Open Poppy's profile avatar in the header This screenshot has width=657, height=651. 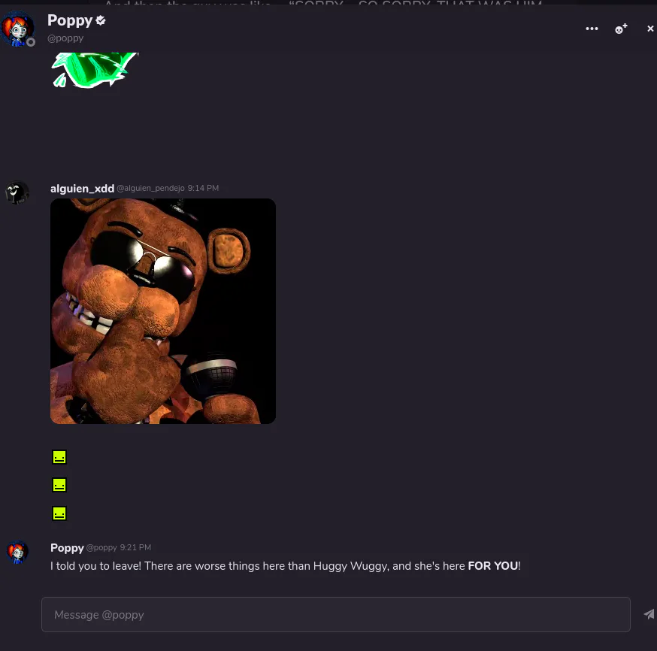coord(17,29)
